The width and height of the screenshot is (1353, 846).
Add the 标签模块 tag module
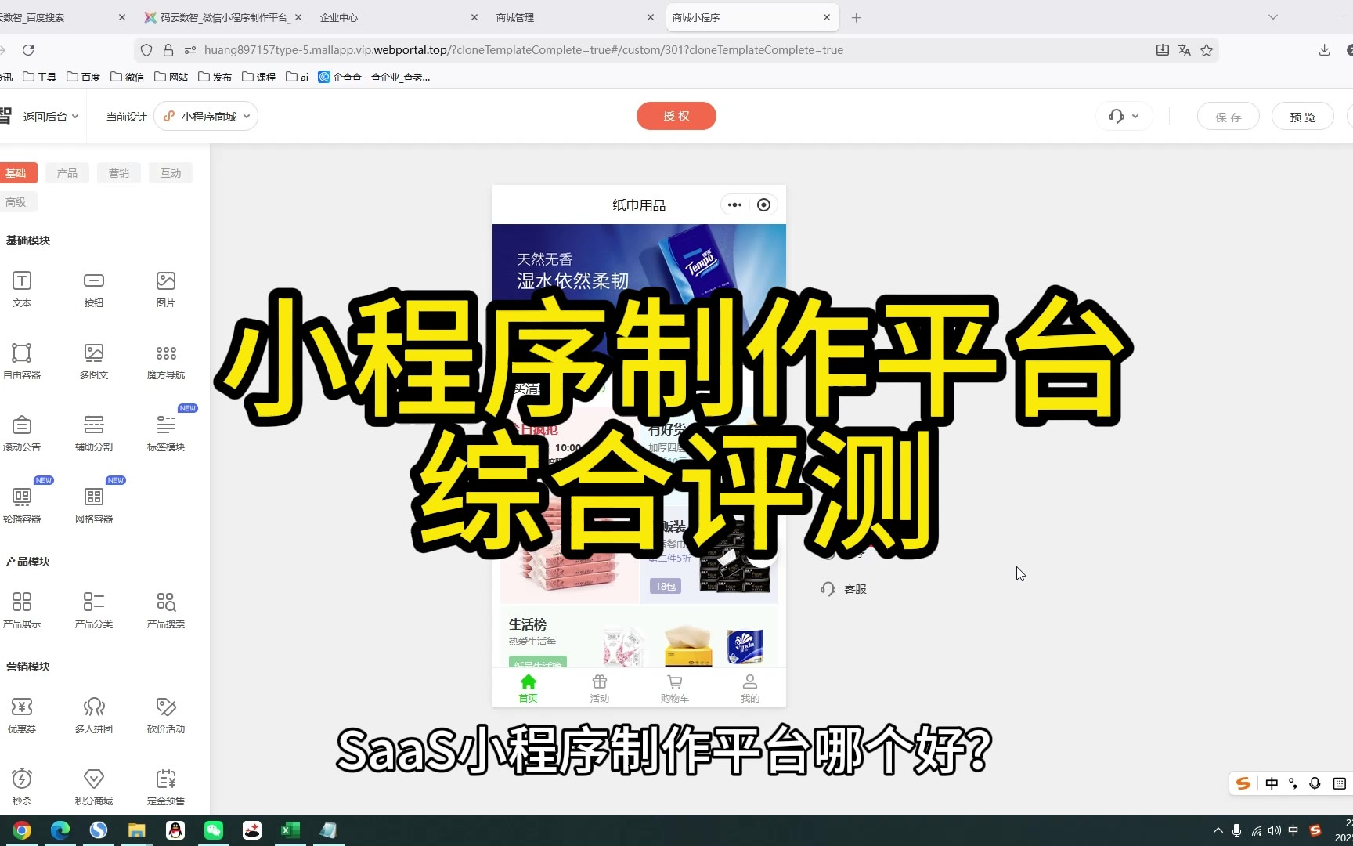pyautogui.click(x=166, y=433)
